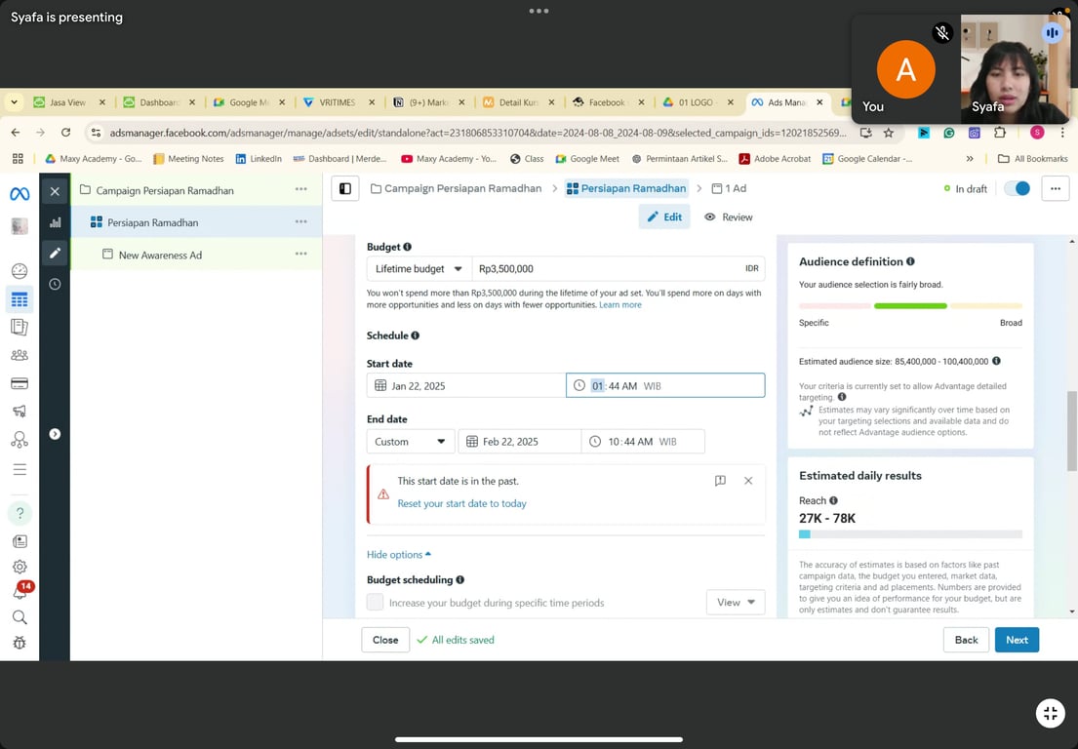This screenshot has width=1078, height=749.
Task: Open three-dot menu beside In draft toggle
Action: pyautogui.click(x=1056, y=188)
